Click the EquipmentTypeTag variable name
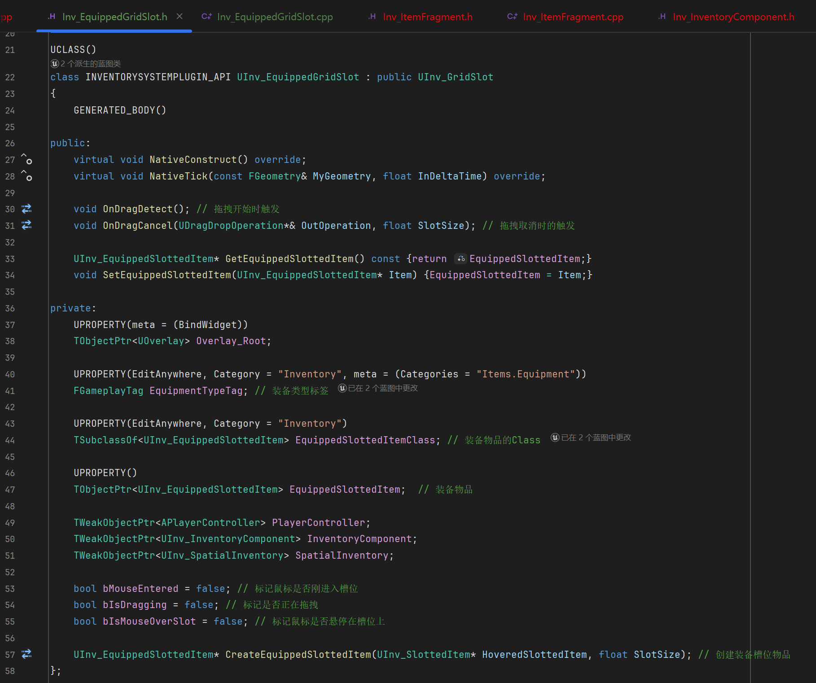The image size is (816, 683). (x=196, y=391)
